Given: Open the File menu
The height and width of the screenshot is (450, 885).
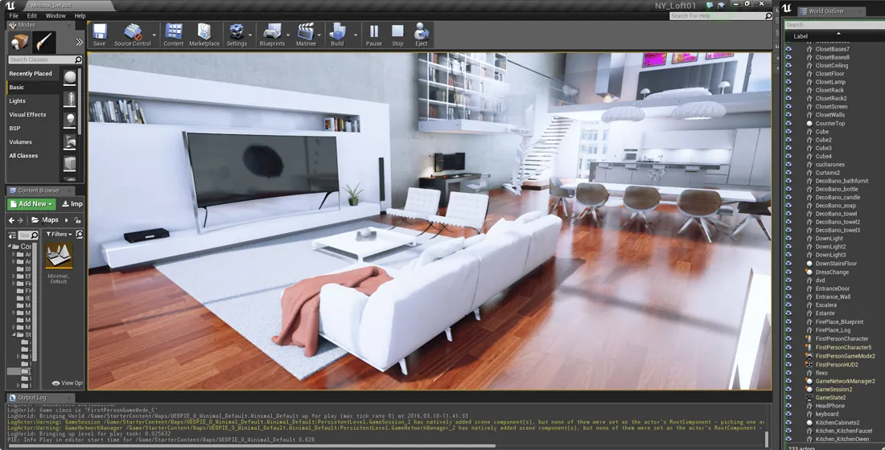Looking at the screenshot, I should (14, 16).
